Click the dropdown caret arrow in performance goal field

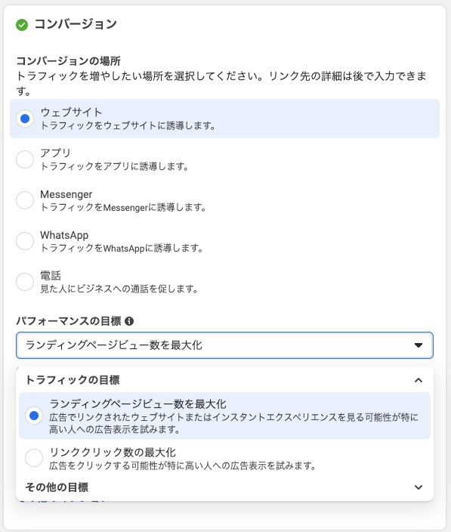tap(419, 345)
